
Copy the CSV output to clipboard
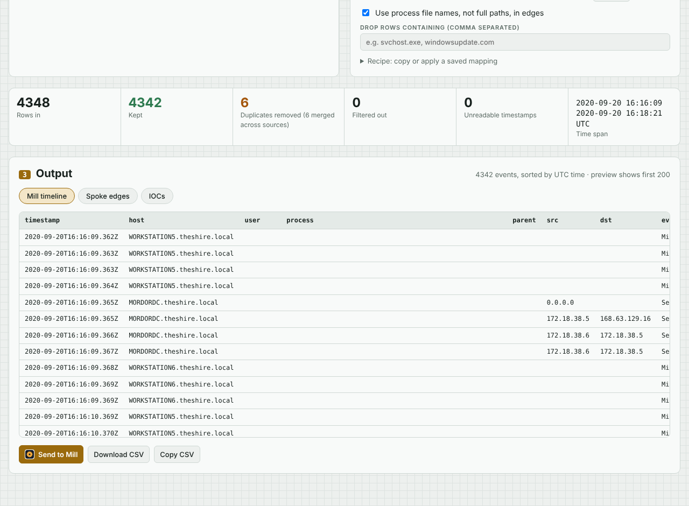point(177,454)
